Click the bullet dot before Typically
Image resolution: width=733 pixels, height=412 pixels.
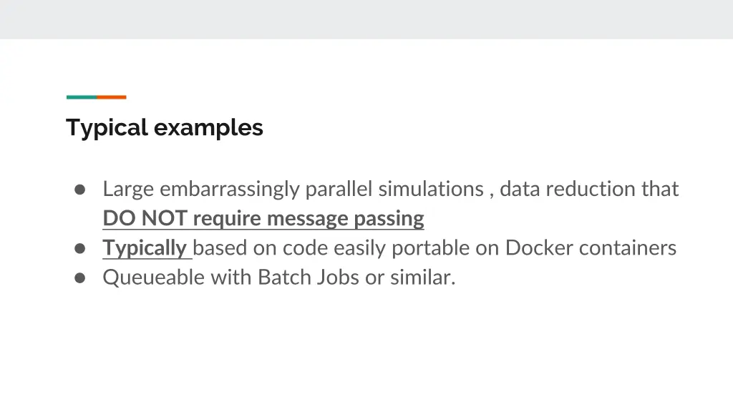pos(80,248)
